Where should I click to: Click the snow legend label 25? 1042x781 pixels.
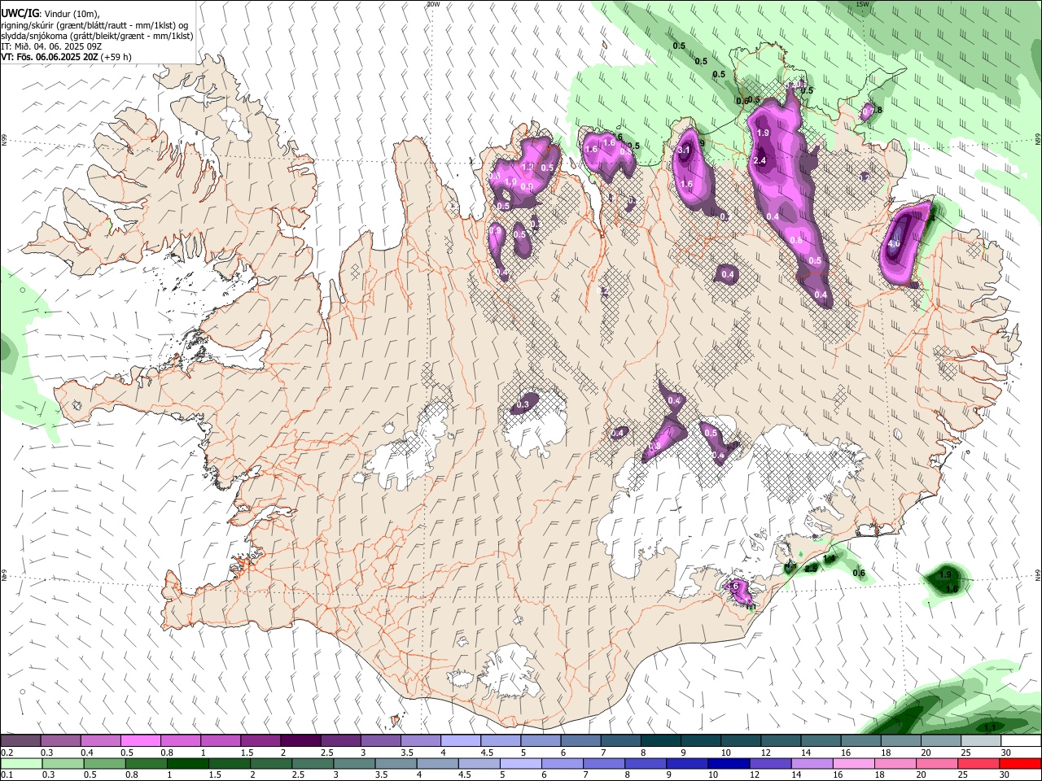tap(965, 753)
